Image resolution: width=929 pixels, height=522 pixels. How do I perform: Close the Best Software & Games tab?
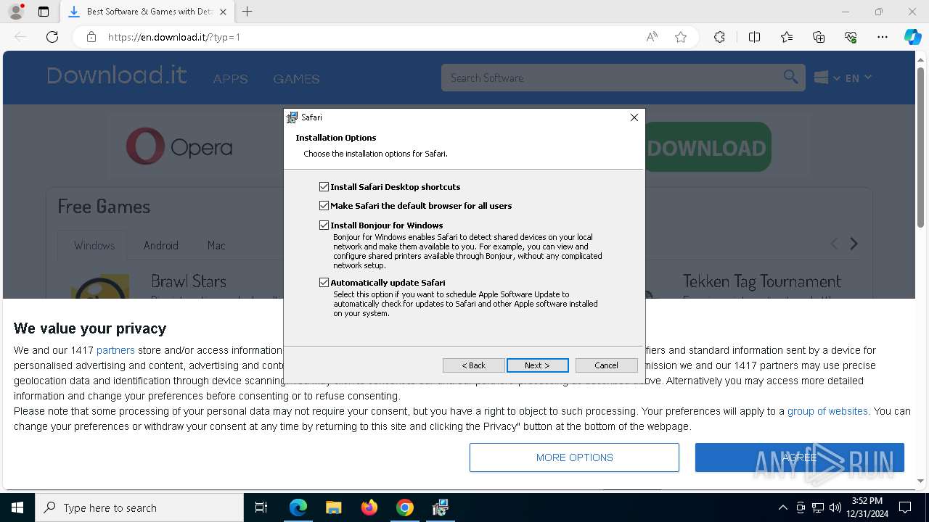pos(223,12)
